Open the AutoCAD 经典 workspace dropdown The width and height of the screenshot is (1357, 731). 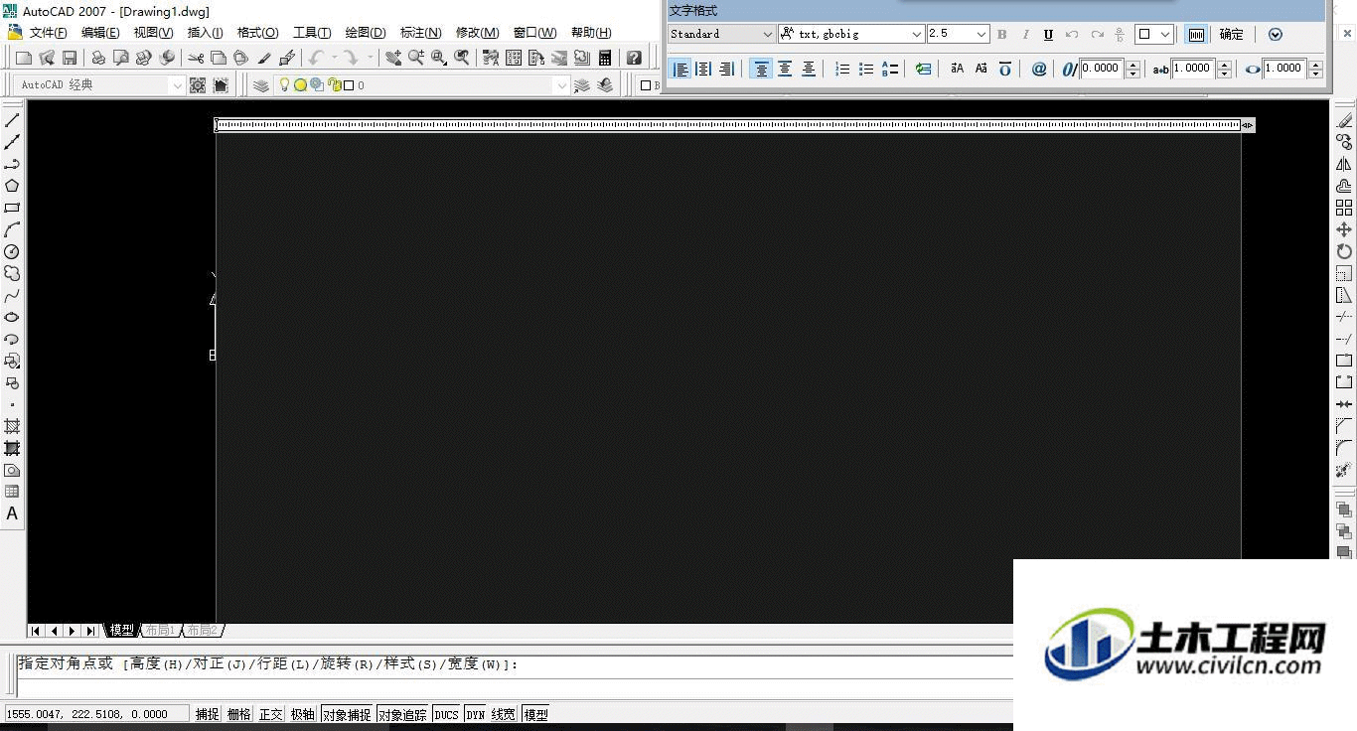pyautogui.click(x=178, y=85)
